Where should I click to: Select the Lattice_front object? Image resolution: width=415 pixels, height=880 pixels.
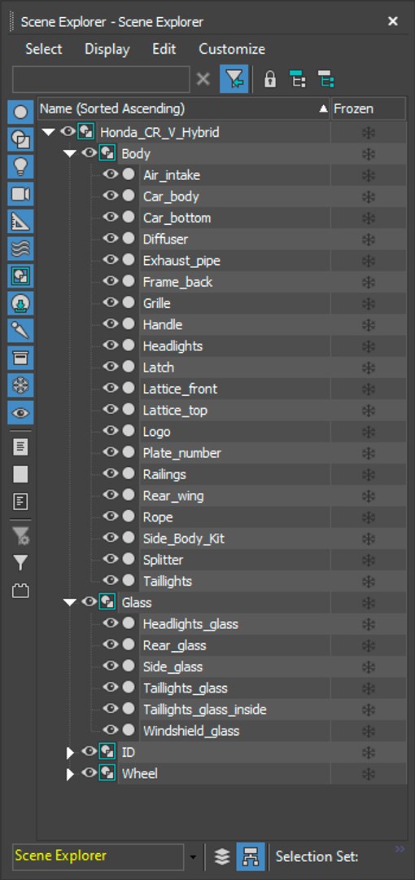[180, 389]
